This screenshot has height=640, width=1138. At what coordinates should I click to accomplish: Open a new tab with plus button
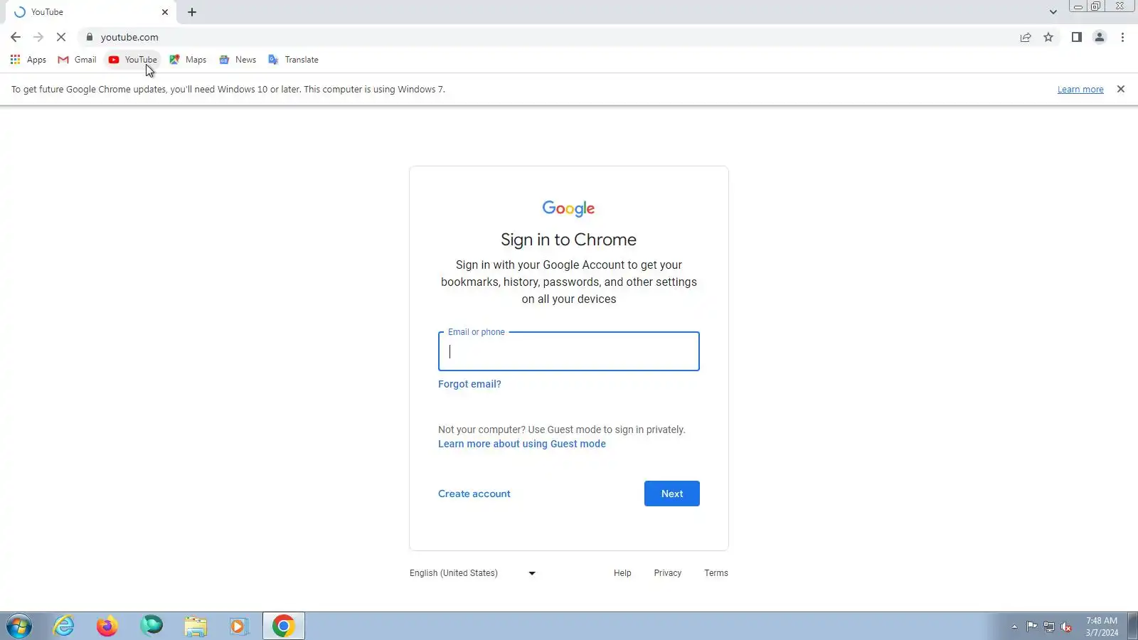(x=192, y=12)
